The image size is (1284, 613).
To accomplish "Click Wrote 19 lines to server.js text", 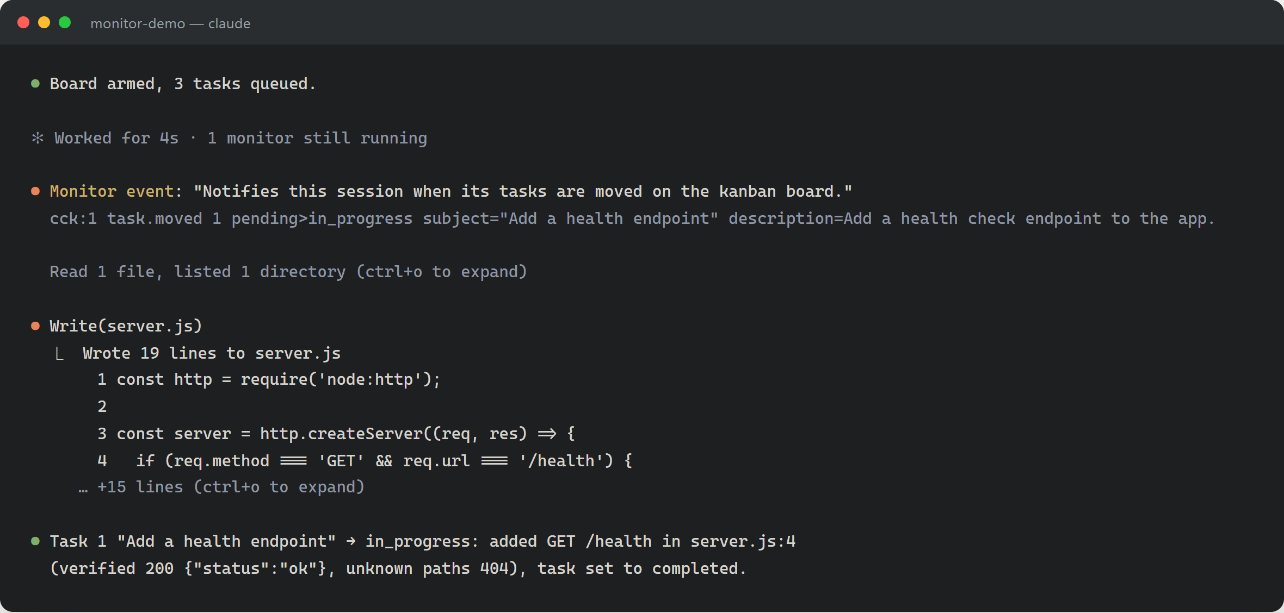I will (212, 353).
